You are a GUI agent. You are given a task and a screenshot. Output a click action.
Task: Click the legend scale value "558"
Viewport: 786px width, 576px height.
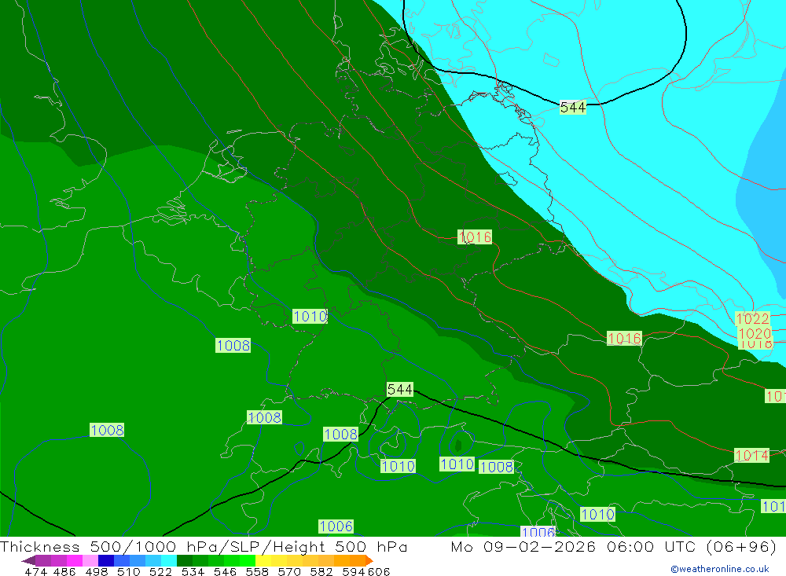(x=257, y=571)
